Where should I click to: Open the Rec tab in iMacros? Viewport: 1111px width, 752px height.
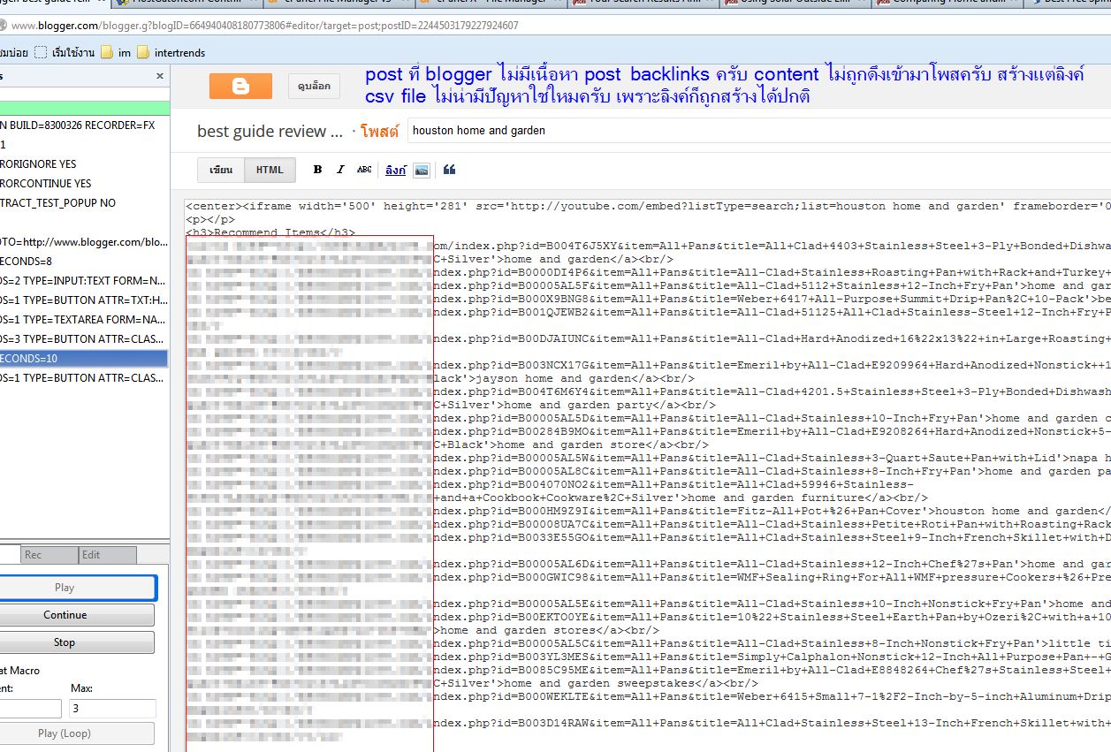[49, 555]
